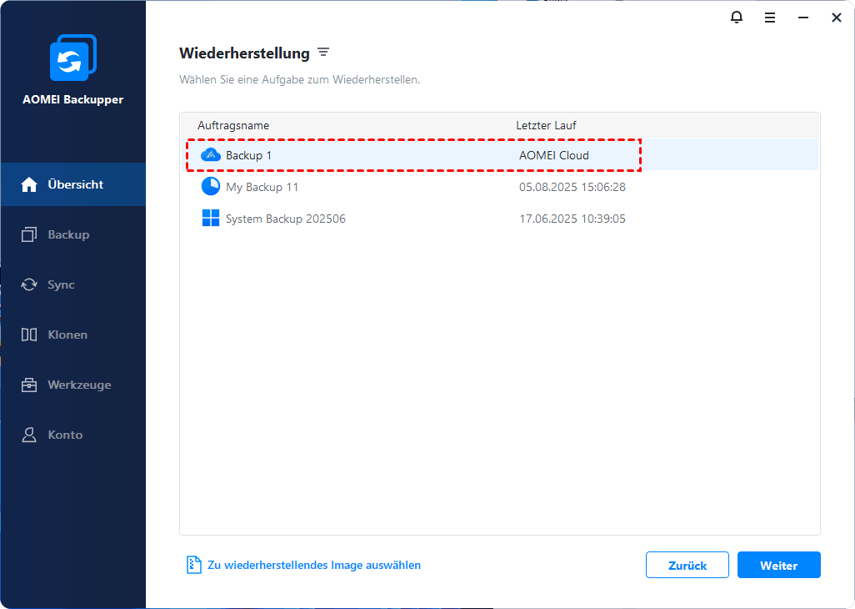This screenshot has width=855, height=609.
Task: Open the Klonen section
Action: click(x=73, y=335)
